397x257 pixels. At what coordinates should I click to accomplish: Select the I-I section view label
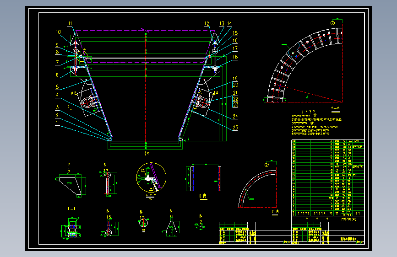tap(71, 209)
